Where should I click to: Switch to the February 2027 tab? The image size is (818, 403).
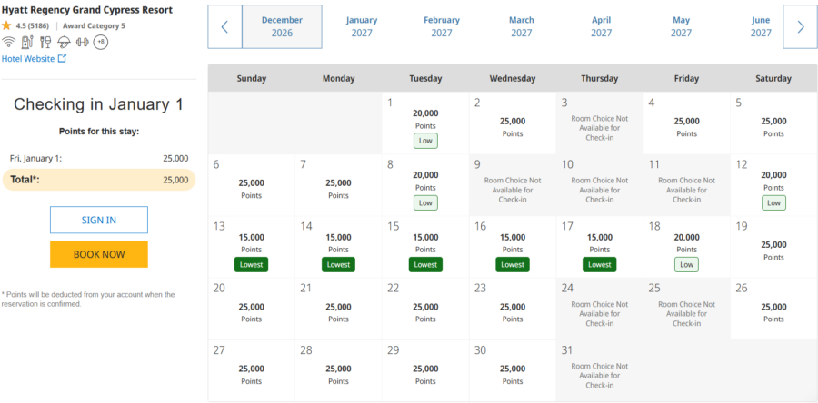(442, 27)
